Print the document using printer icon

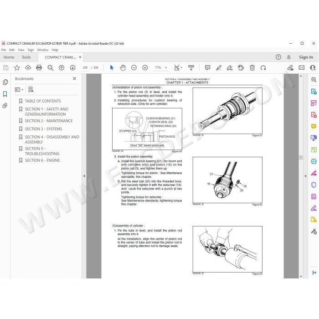[39, 67]
